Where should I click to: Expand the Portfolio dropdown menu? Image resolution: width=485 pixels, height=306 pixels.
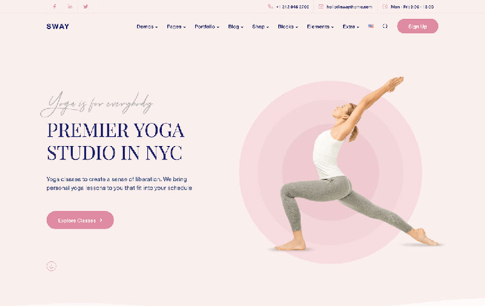207,27
